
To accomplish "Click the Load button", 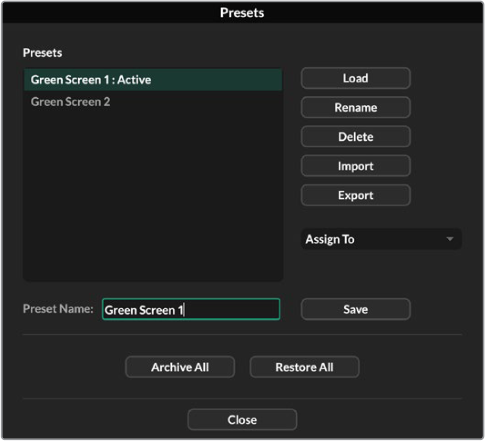I will [355, 79].
